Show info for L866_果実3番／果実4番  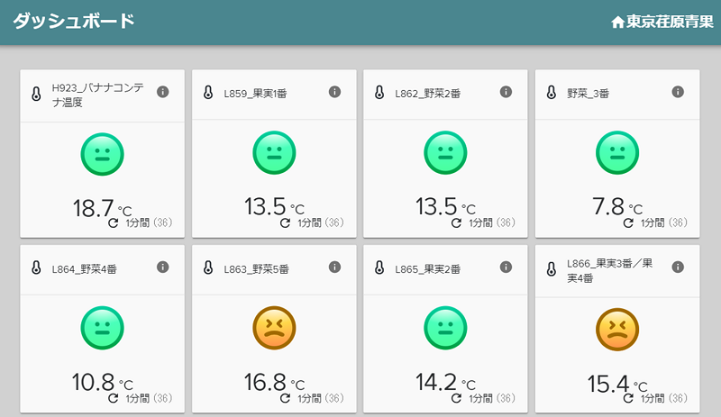[678, 267]
